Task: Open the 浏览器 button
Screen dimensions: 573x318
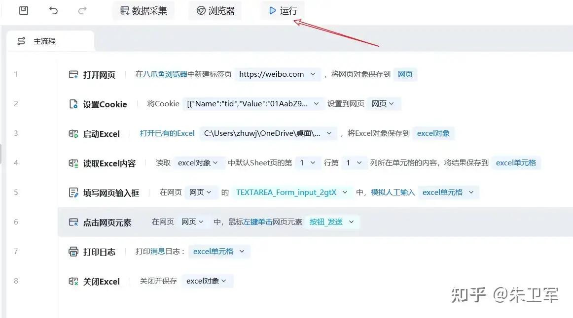Action: (215, 11)
